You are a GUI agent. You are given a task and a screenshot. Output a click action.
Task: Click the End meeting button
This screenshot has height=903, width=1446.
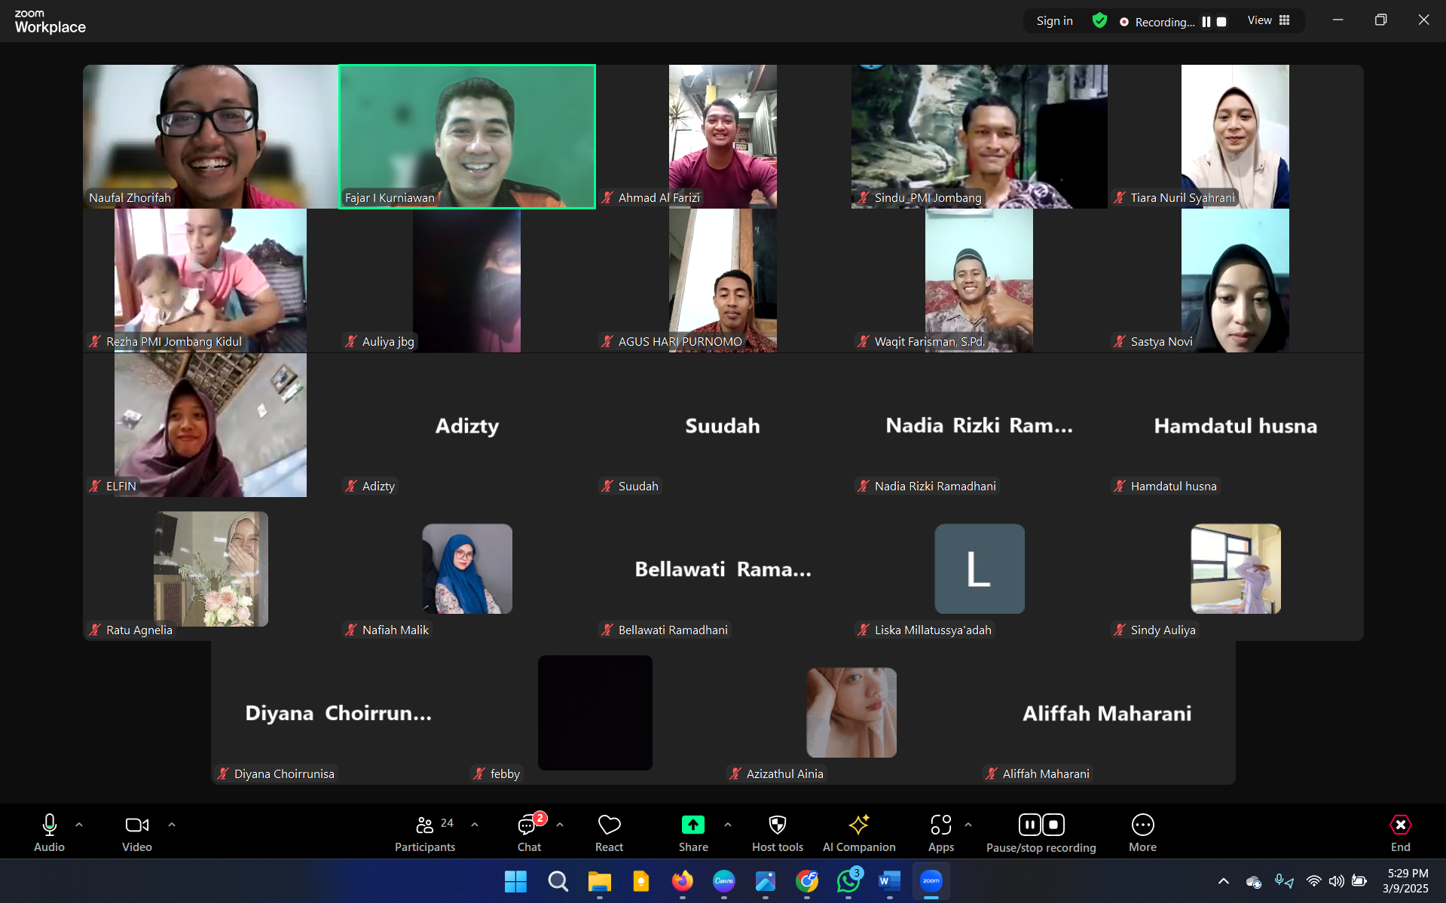click(x=1400, y=833)
